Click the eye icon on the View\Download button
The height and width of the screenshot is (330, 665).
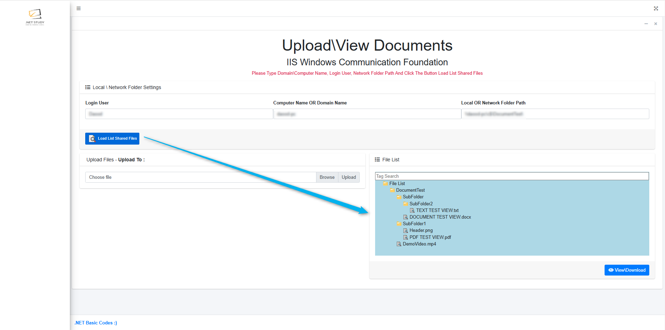611,270
